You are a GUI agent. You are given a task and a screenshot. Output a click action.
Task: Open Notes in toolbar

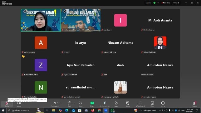pos(128,104)
